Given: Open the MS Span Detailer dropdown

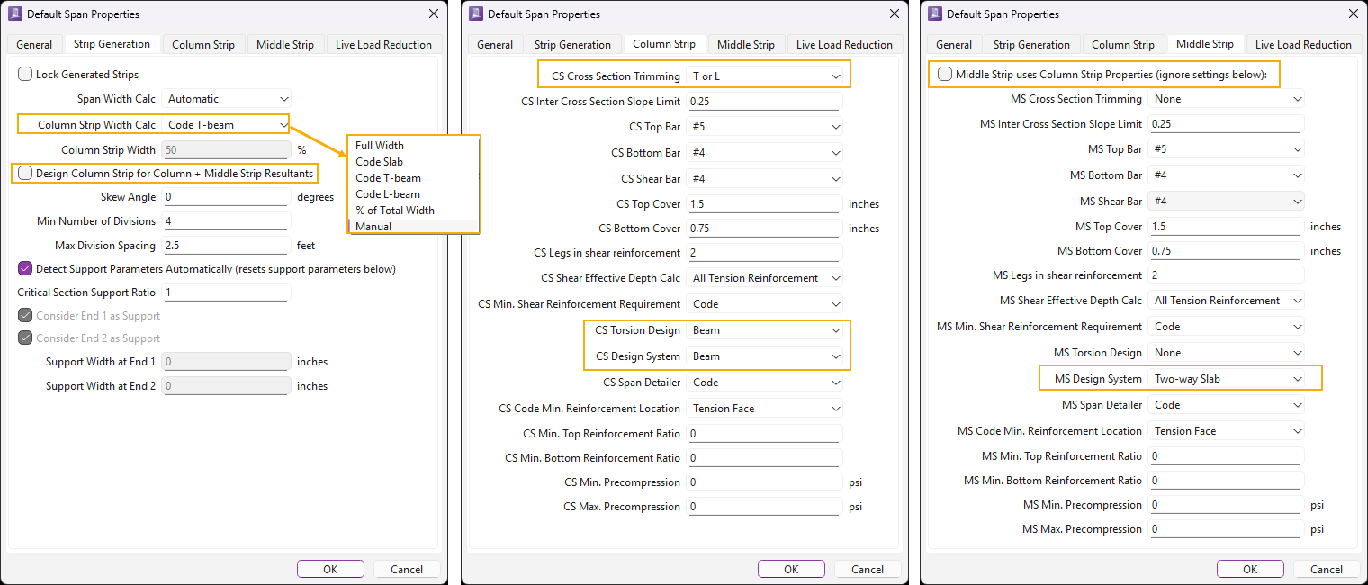Looking at the screenshot, I should 1226,405.
